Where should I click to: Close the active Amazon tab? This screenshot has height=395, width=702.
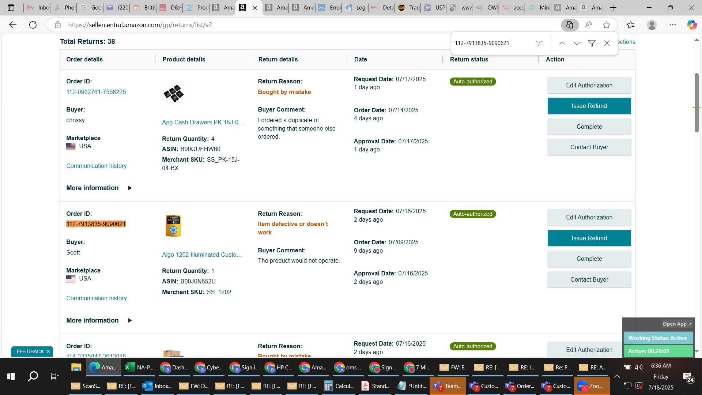255,8
